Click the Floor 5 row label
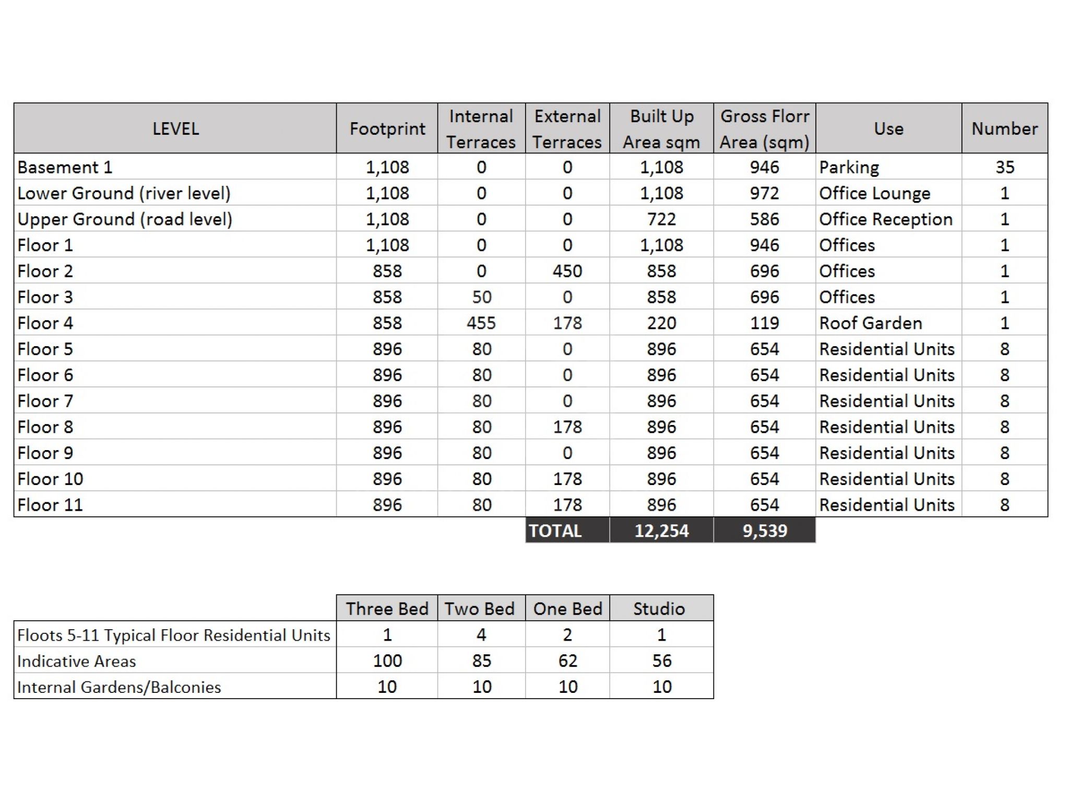This screenshot has height=802, width=1069. [45, 349]
